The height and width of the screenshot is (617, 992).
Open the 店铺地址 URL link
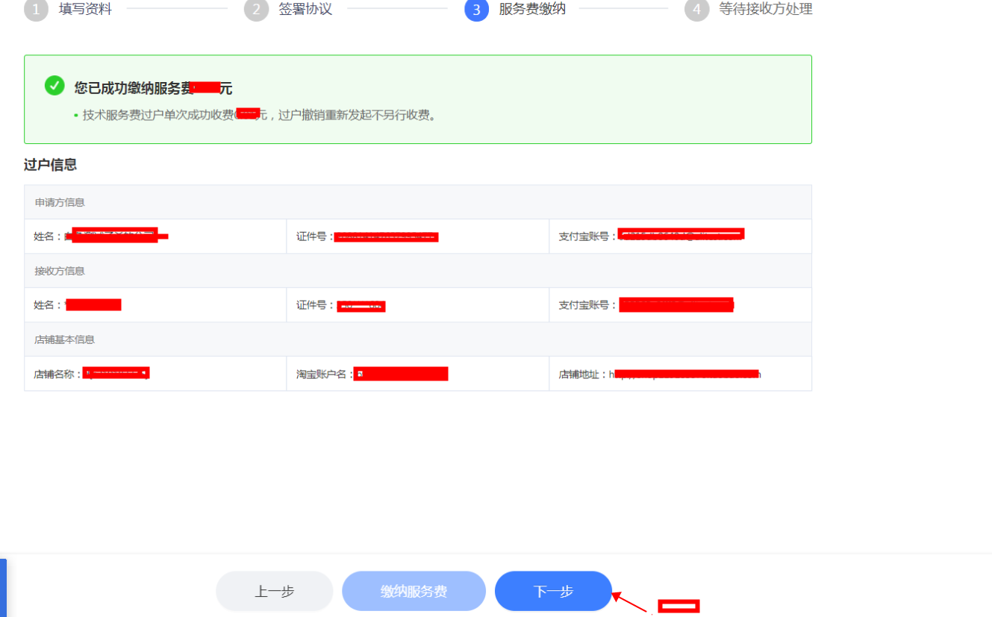(684, 374)
